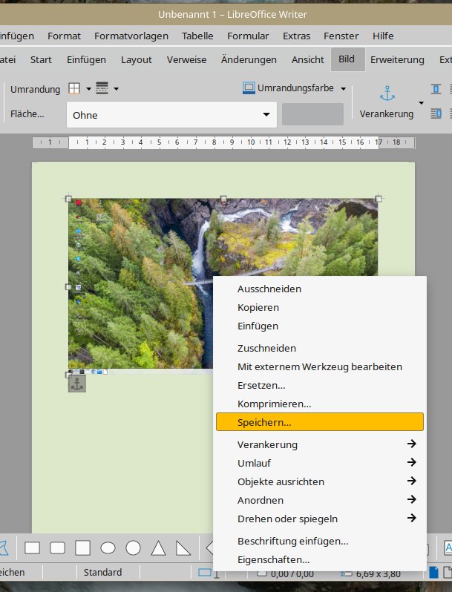Click the wrap off icon at top right

436,89
